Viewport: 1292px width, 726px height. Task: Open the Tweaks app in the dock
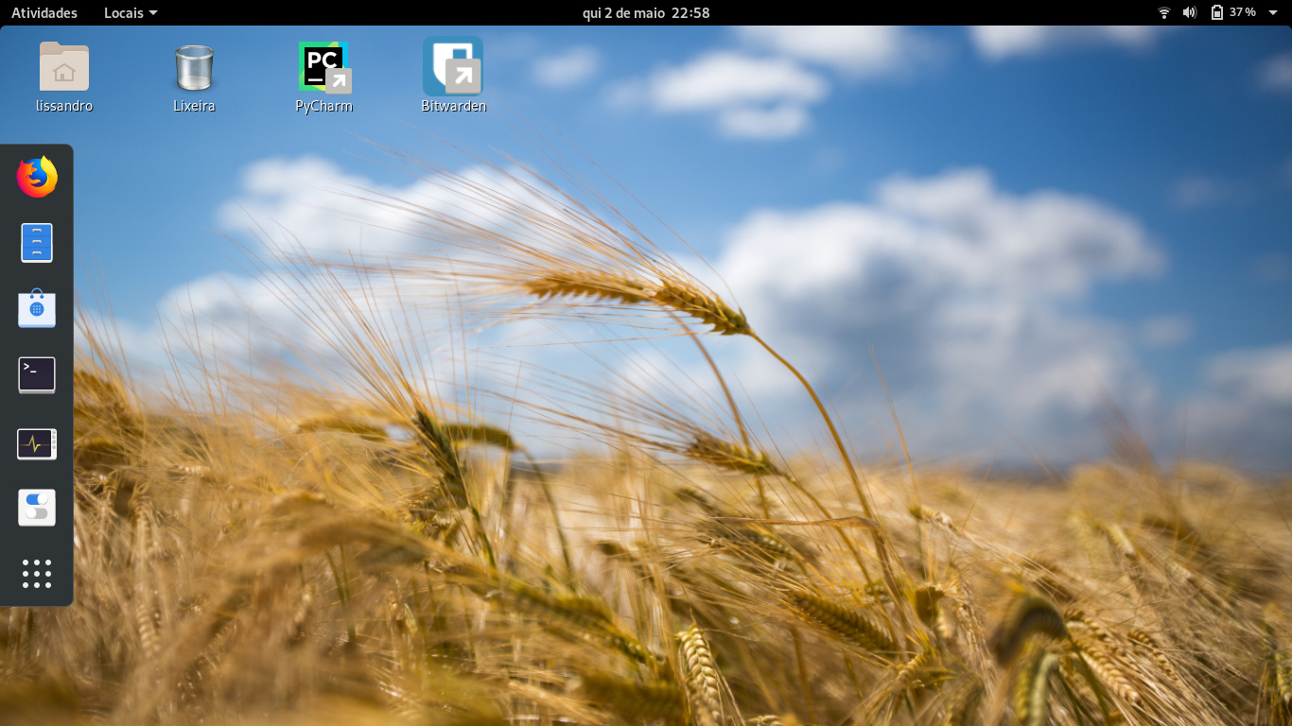(x=37, y=508)
